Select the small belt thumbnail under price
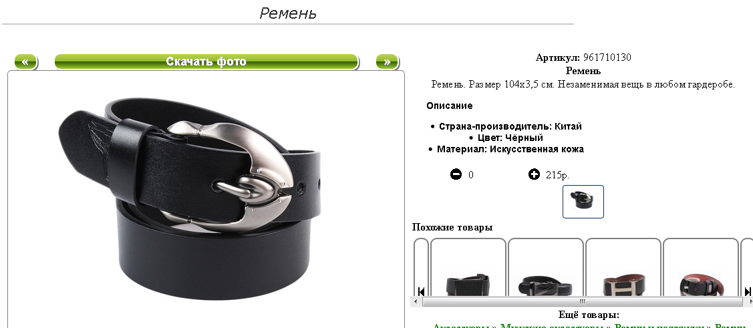This screenshot has height=328, width=753. point(583,202)
